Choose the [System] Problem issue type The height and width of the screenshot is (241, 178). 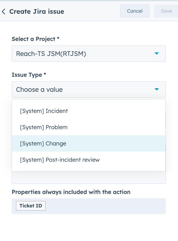point(88,127)
